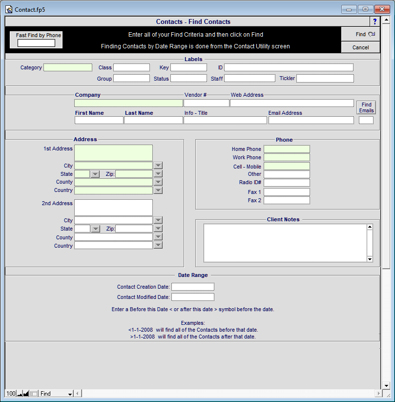Click the Web Address input field
The image size is (395, 402).
pyautogui.click(x=291, y=103)
